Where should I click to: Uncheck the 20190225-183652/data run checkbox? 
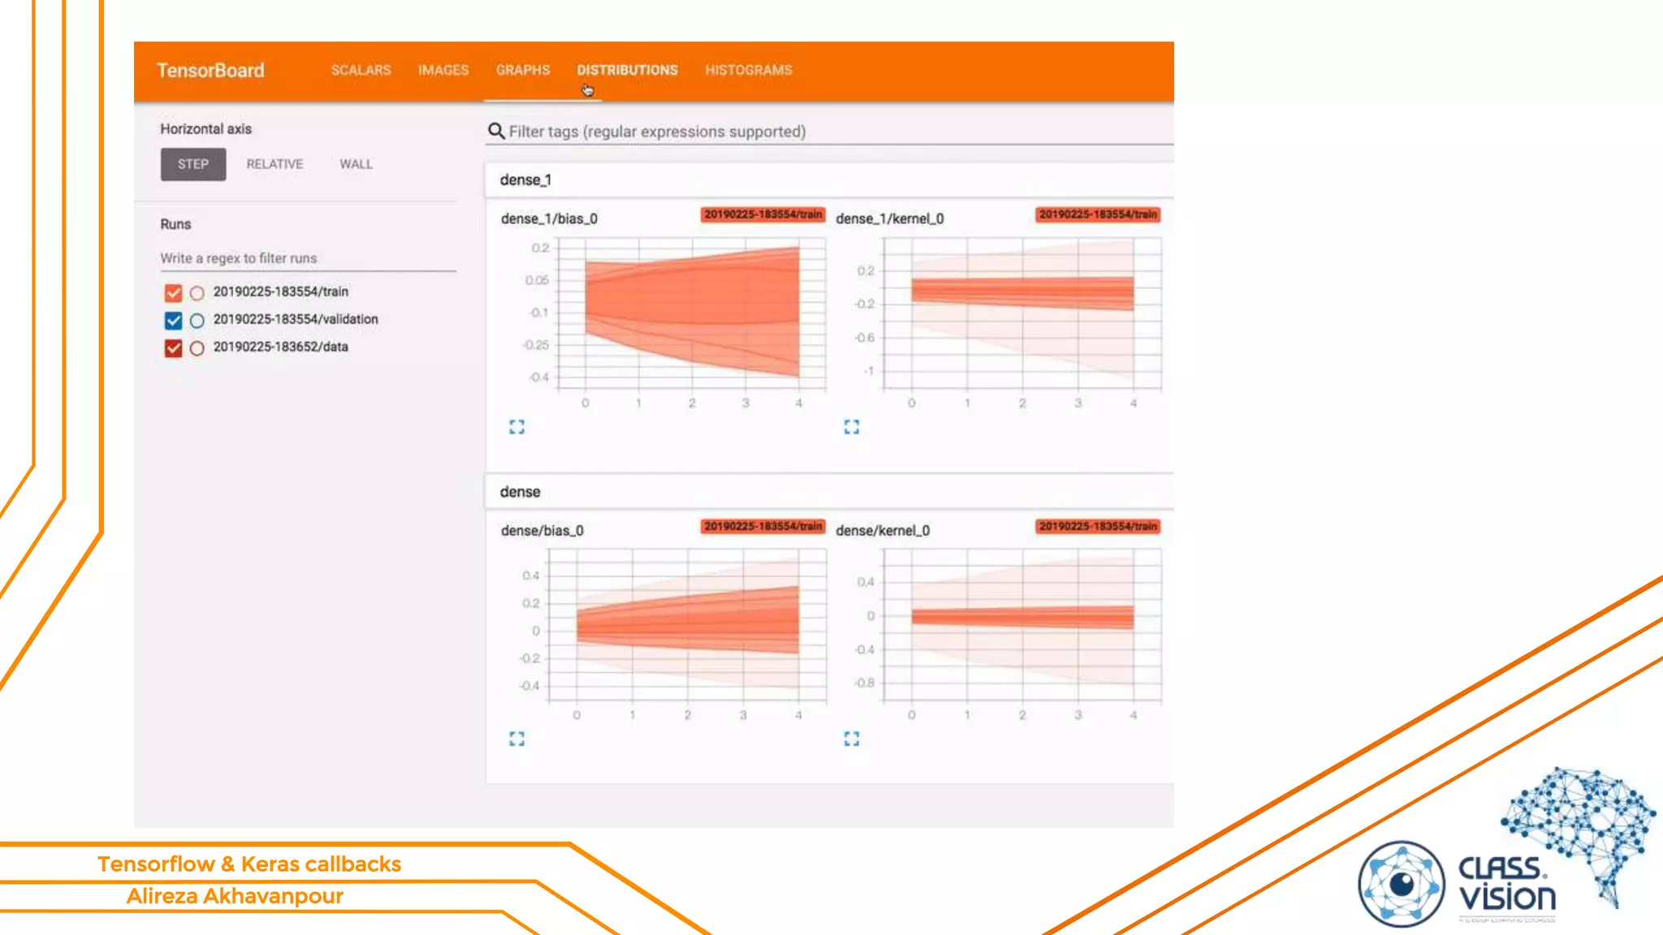tap(173, 348)
